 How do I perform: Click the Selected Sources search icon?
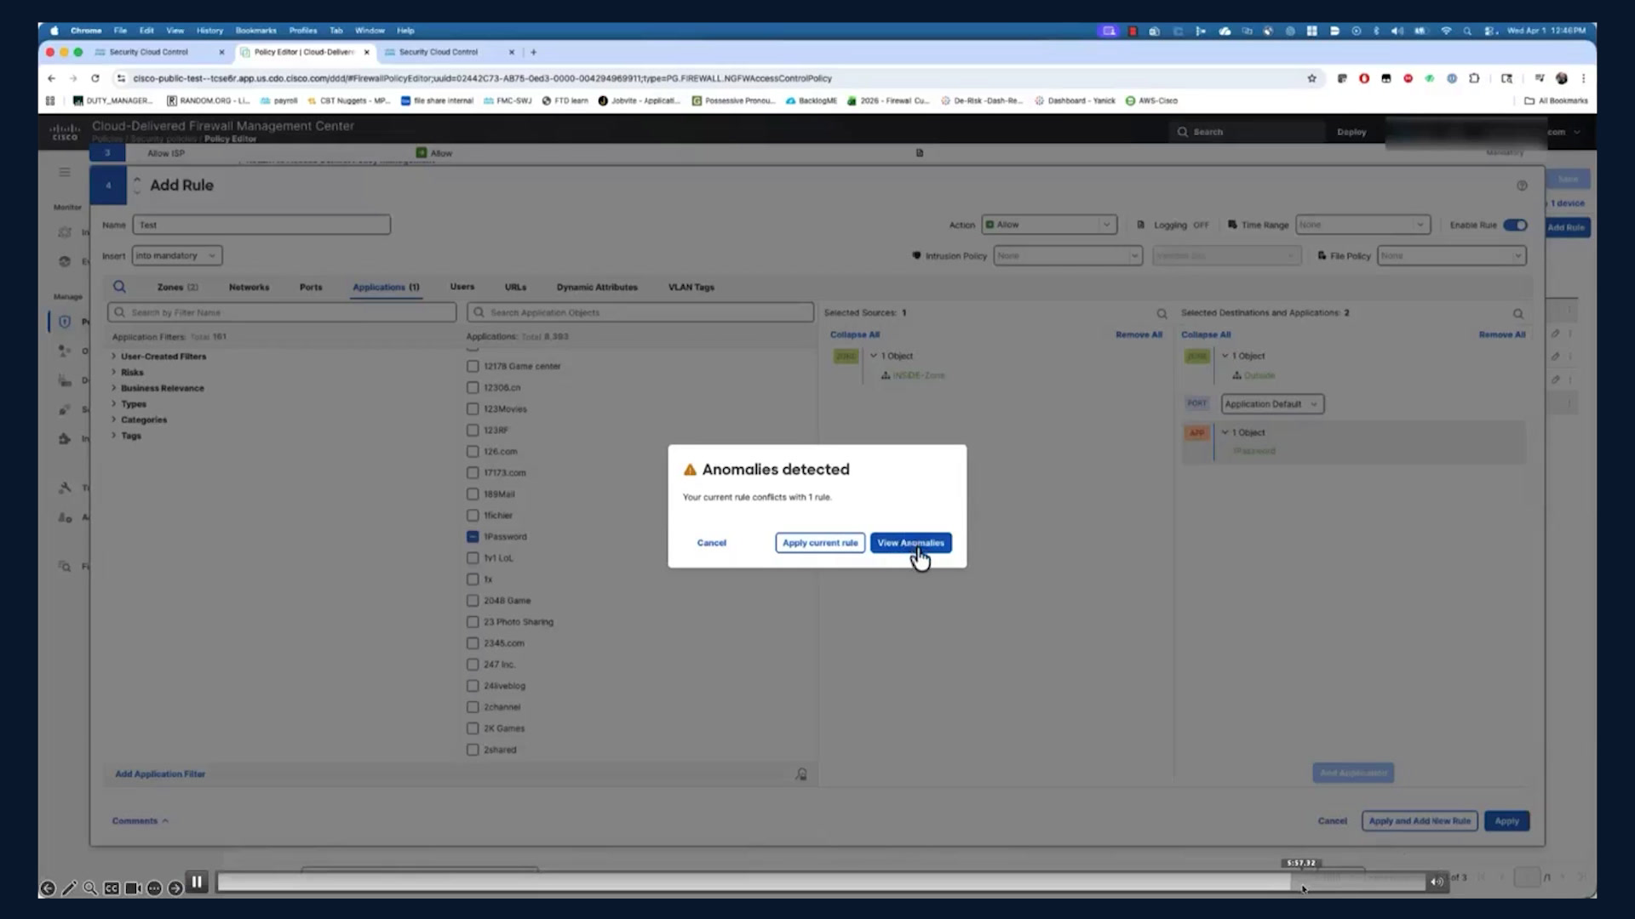(1162, 314)
